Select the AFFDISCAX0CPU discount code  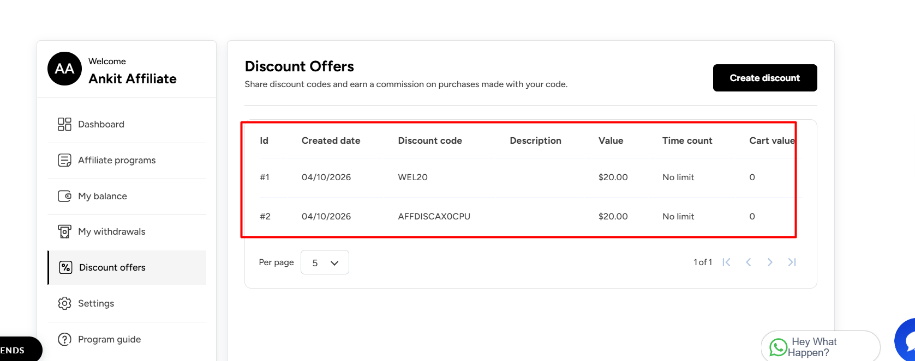pos(434,216)
